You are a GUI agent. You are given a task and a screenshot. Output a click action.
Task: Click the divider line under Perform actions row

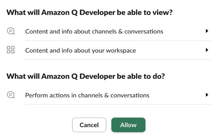pos(118,104)
